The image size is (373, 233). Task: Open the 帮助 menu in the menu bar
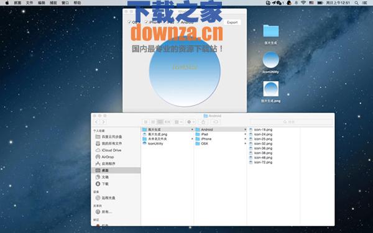point(77,3)
